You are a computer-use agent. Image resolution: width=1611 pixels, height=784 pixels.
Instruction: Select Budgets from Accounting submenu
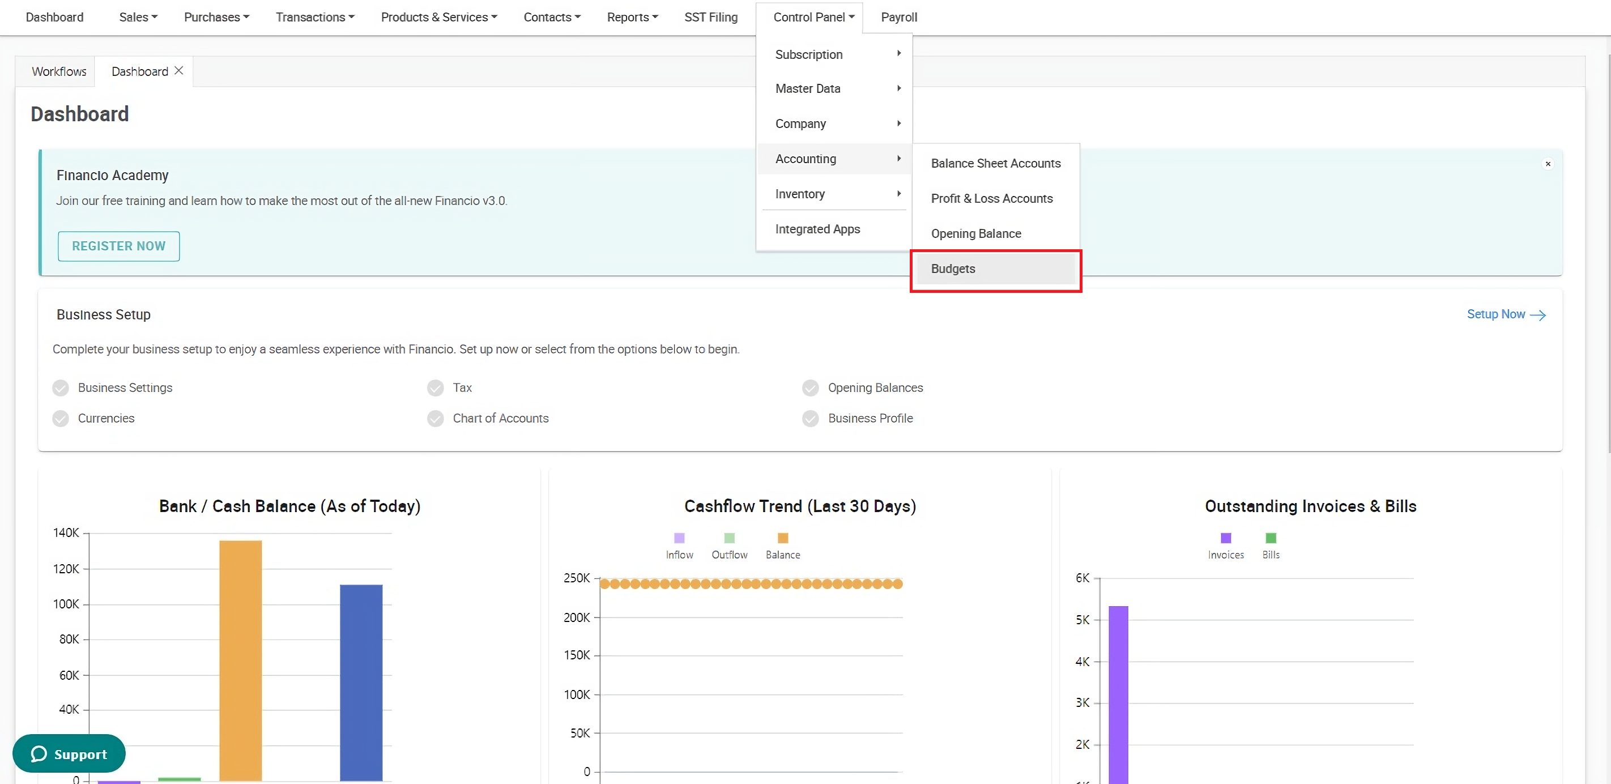click(x=996, y=269)
